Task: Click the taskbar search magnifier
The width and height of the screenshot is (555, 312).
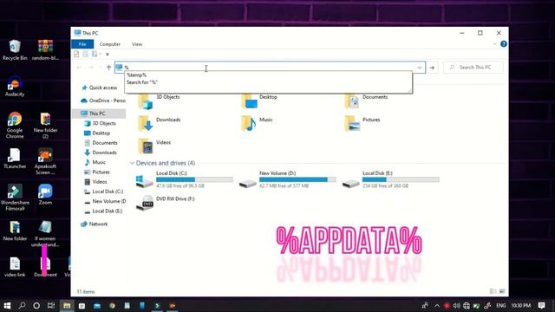Action: click(22, 305)
